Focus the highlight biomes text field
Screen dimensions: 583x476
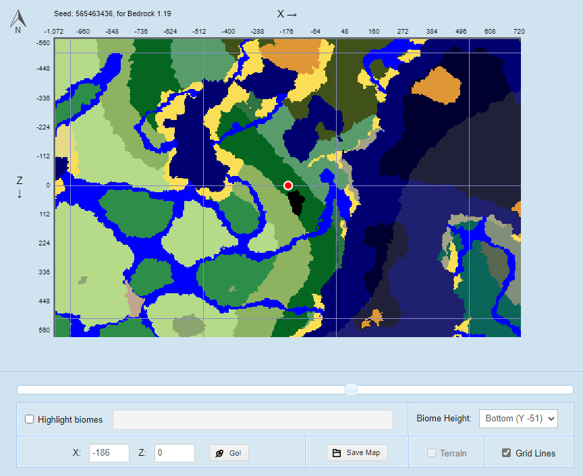click(252, 419)
